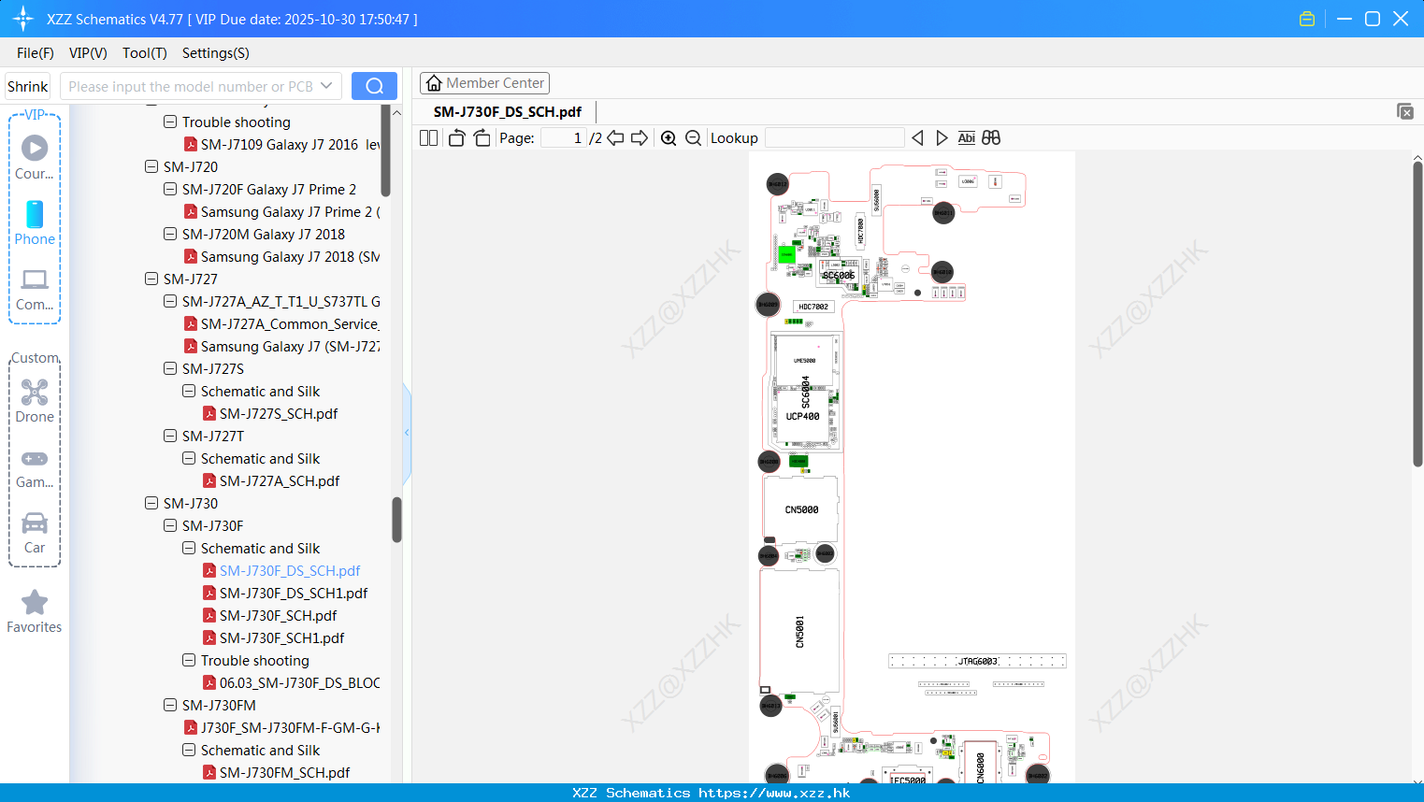The height and width of the screenshot is (802, 1424).
Task: Rotate the schematic counterclockwise
Action: click(456, 137)
